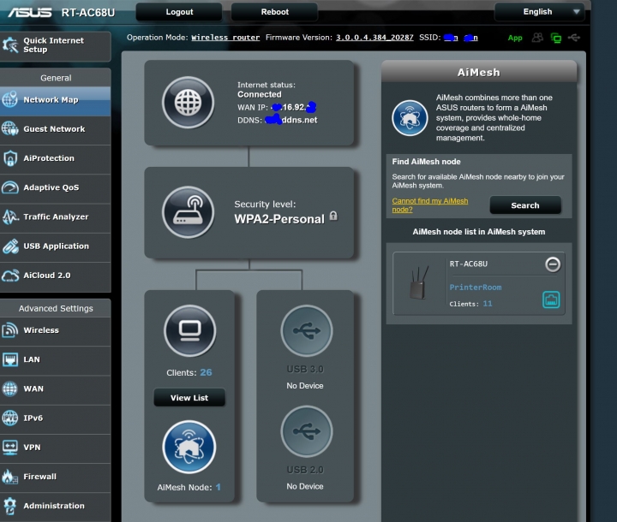The height and width of the screenshot is (522, 617).
Task: Open IPv6 settings
Action: (55, 418)
